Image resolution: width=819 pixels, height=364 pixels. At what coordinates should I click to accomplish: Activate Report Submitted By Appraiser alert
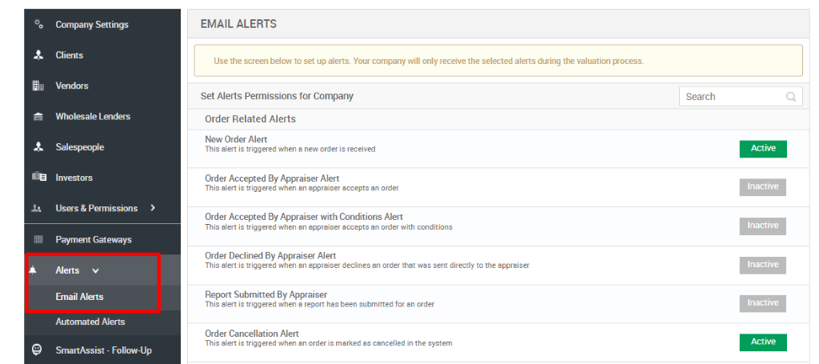tap(762, 303)
